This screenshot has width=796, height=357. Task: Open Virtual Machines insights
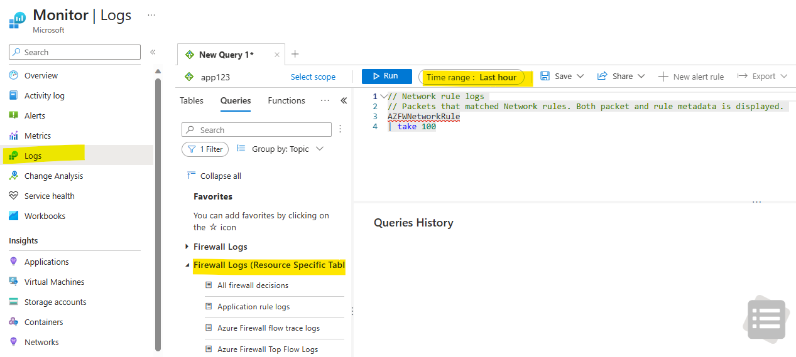coord(54,282)
